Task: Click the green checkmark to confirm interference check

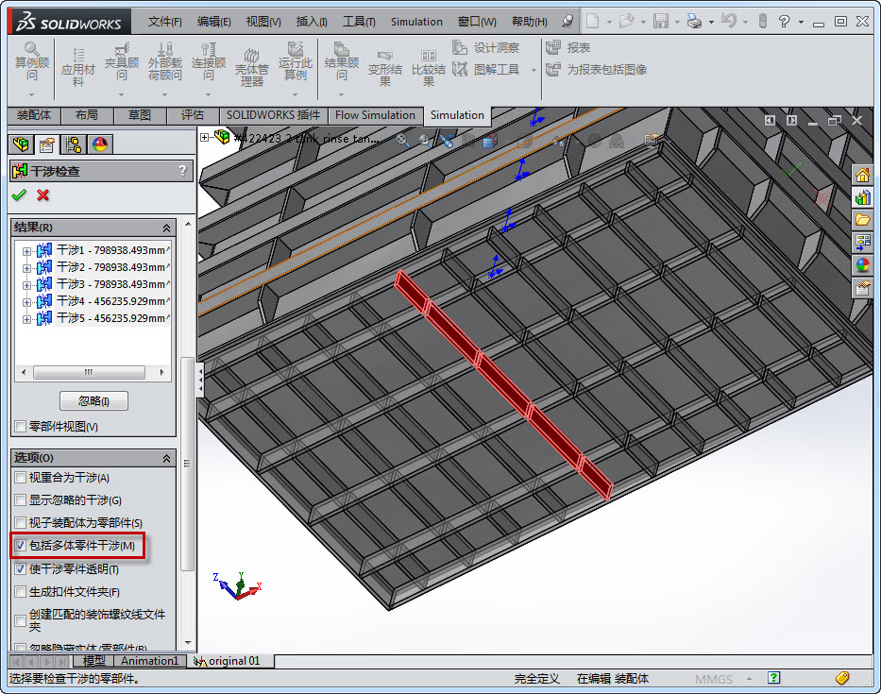Action: (x=18, y=195)
